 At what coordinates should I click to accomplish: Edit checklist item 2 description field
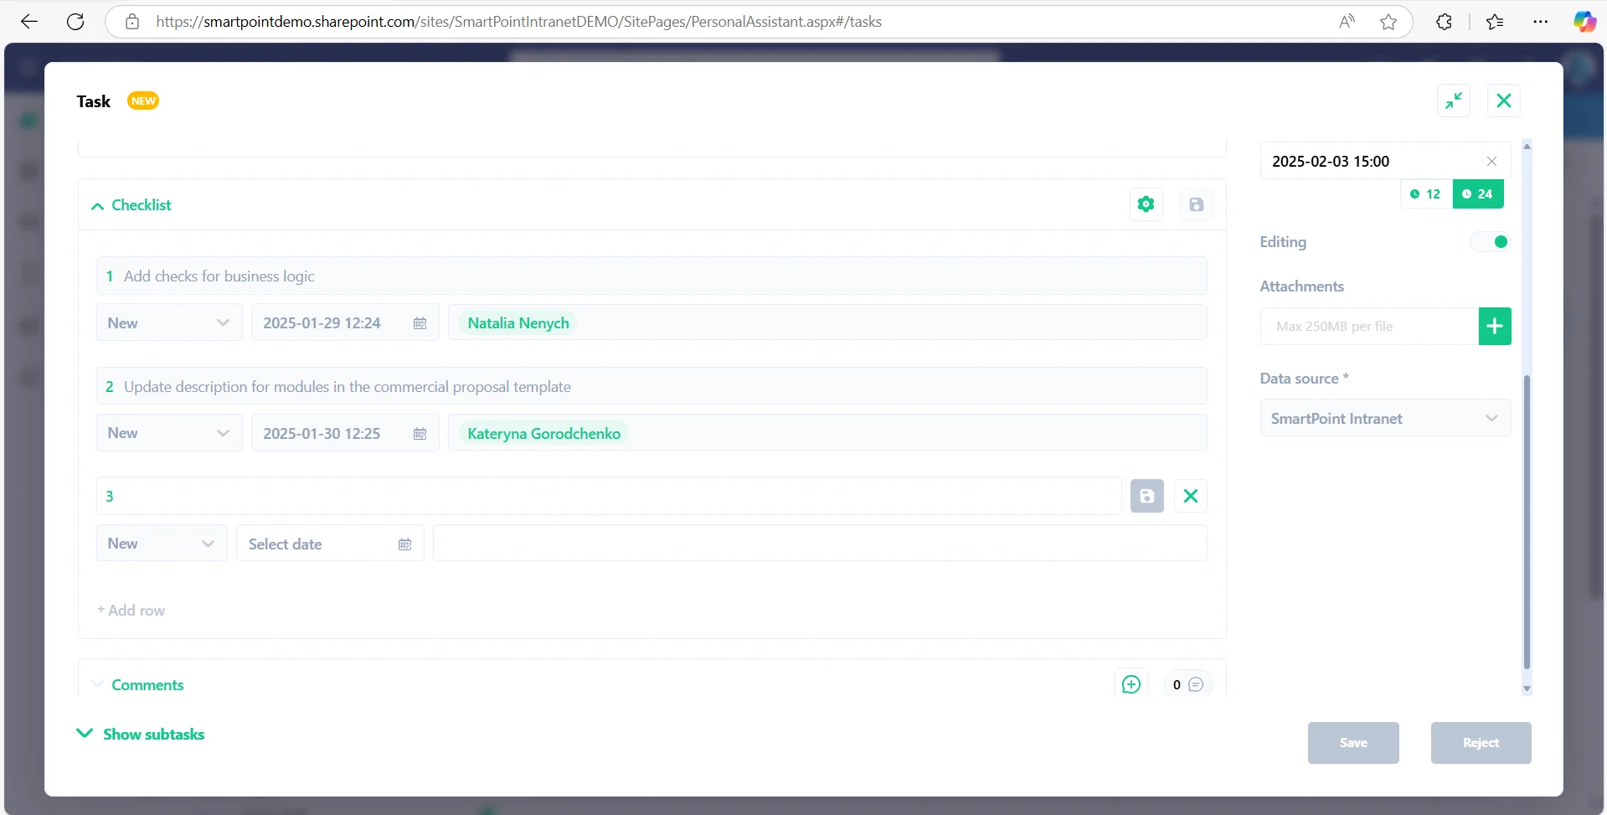tap(652, 386)
